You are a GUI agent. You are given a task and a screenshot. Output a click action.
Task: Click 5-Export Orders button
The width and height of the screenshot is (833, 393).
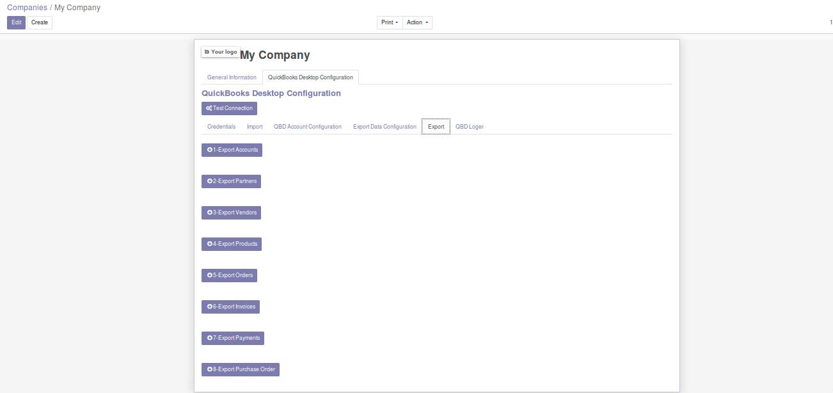[x=229, y=275]
